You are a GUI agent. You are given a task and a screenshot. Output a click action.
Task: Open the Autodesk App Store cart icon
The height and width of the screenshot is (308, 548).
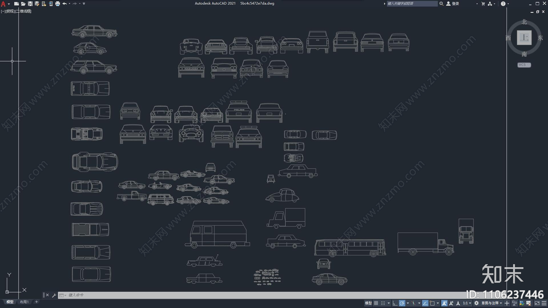tap(483, 4)
